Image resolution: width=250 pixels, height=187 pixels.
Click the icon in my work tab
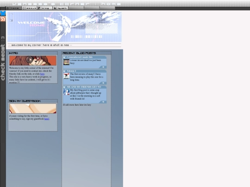tap(55, 8)
